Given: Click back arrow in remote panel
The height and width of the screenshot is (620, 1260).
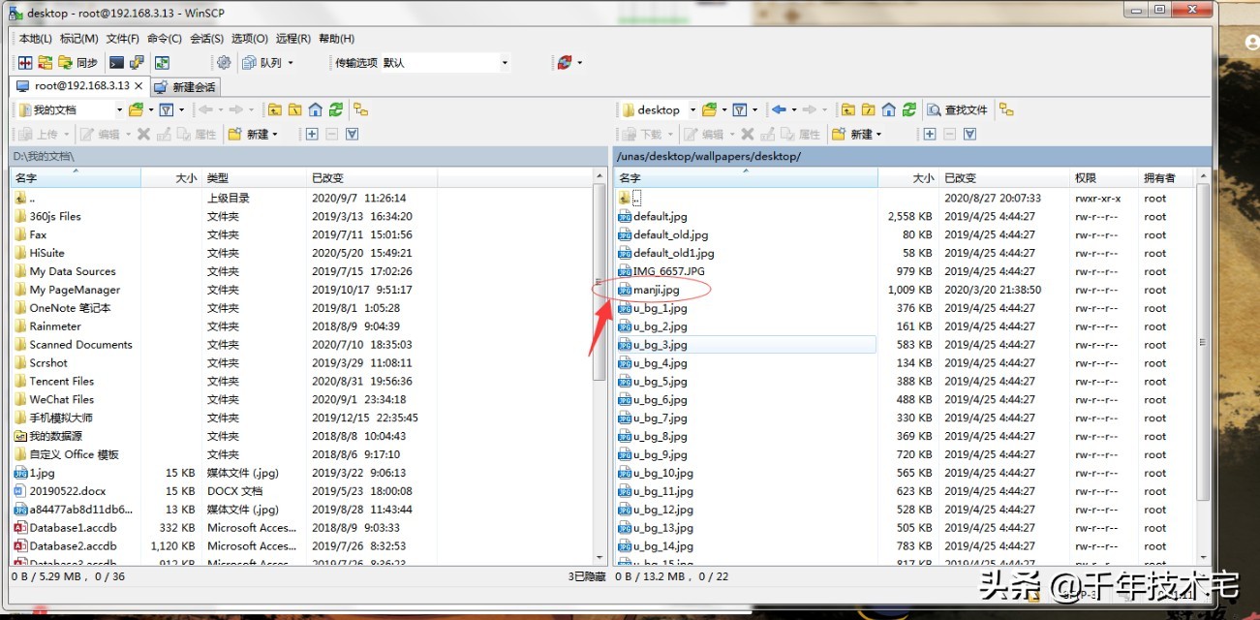Looking at the screenshot, I should pos(779,110).
